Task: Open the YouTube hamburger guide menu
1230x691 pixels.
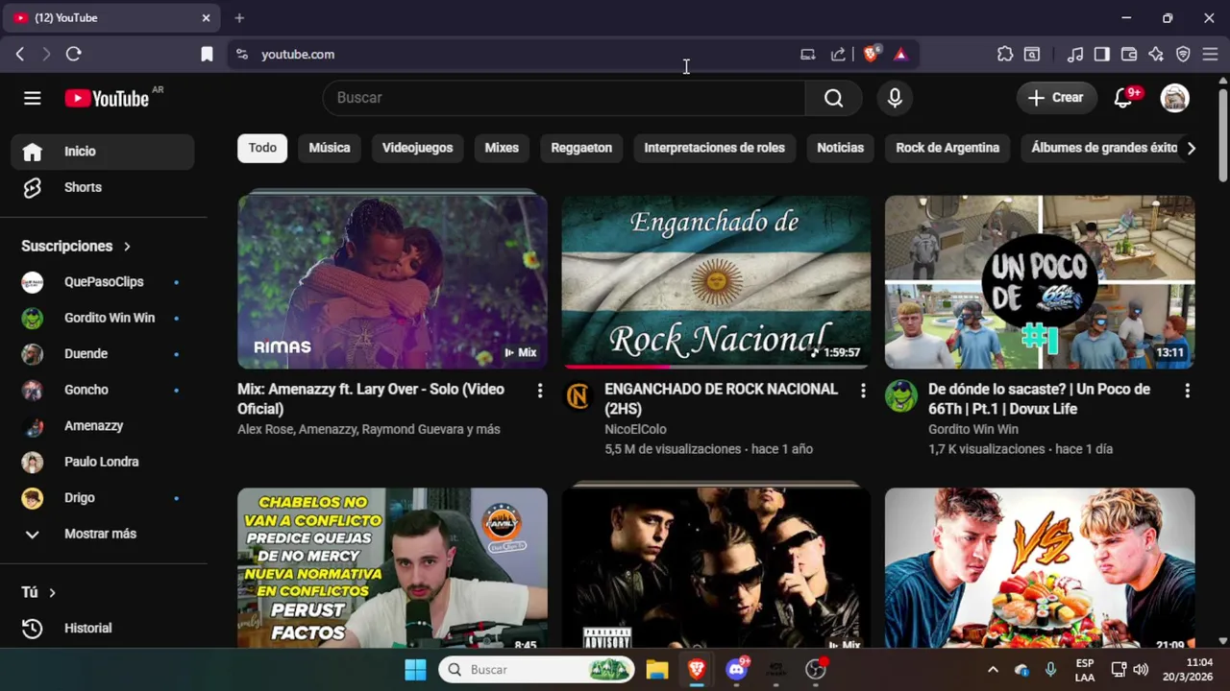Action: tap(33, 98)
